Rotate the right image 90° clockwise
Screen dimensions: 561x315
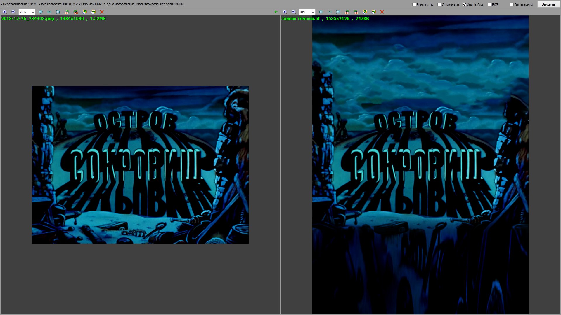[356, 12]
